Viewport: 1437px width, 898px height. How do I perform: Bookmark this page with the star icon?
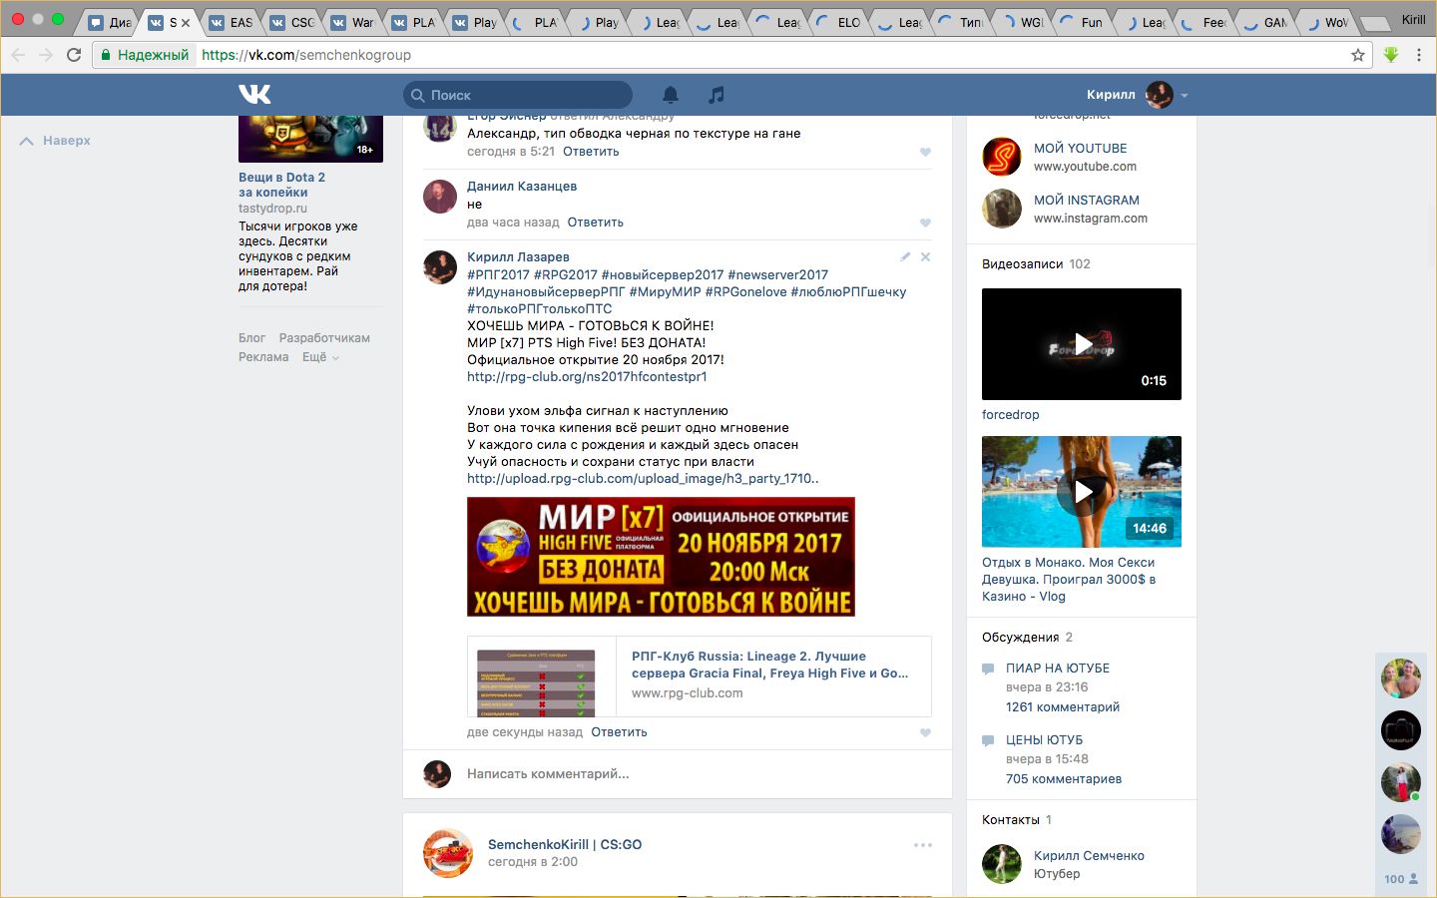tap(1357, 55)
